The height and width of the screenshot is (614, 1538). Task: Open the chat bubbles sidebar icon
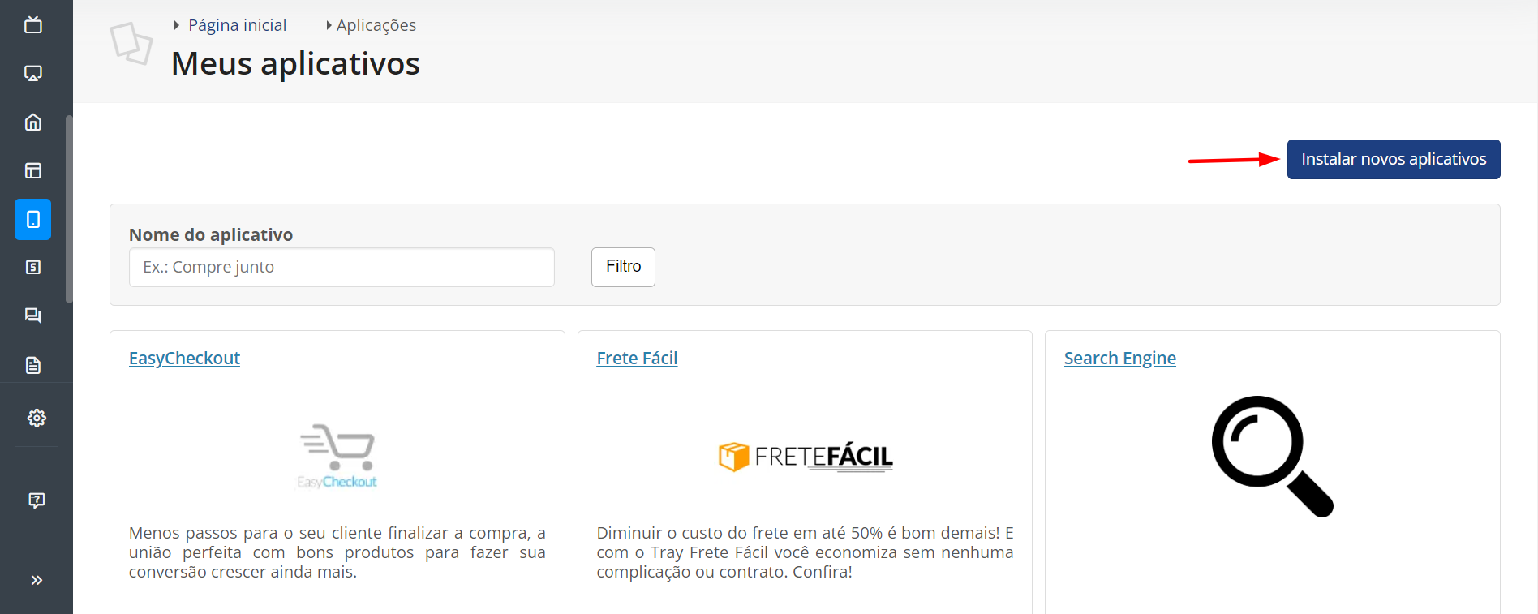(33, 316)
